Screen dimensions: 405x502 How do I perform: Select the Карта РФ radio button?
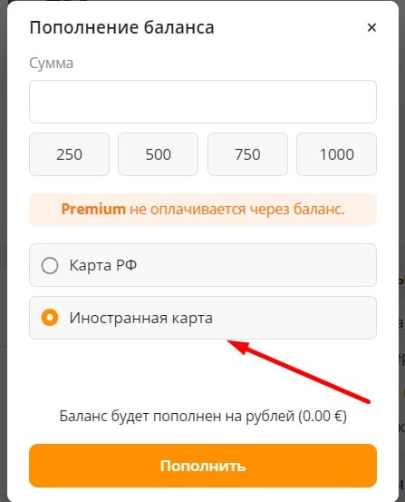(x=50, y=265)
